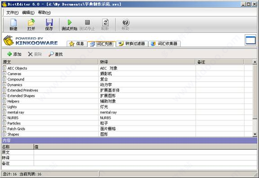
Task: Click the icon beside Patch Grids row
Action: coord(4,129)
